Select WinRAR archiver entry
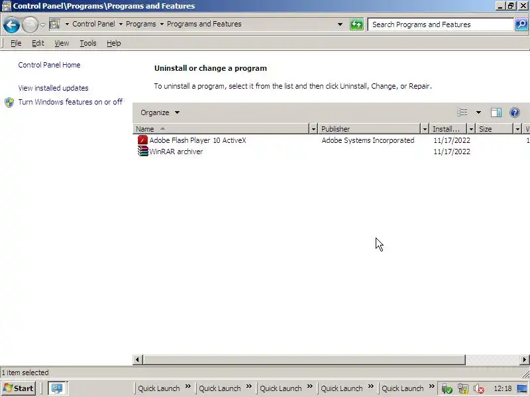The height and width of the screenshot is (397, 530). [176, 152]
